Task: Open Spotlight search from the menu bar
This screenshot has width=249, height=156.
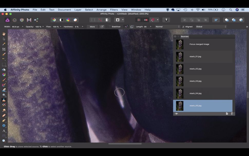Action: point(231,10)
